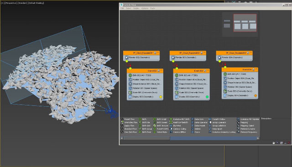Screen dimensions: 292x167
Task: Open the Select menu in Particle View
Action: pyautogui.click(x=128, y=8)
